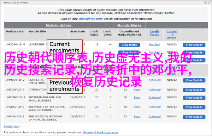Open the Counts To Award column explanation

tap(172, 35)
